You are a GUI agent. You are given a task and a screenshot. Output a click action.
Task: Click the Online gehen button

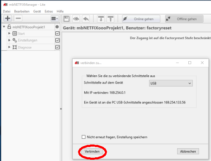[141, 19]
